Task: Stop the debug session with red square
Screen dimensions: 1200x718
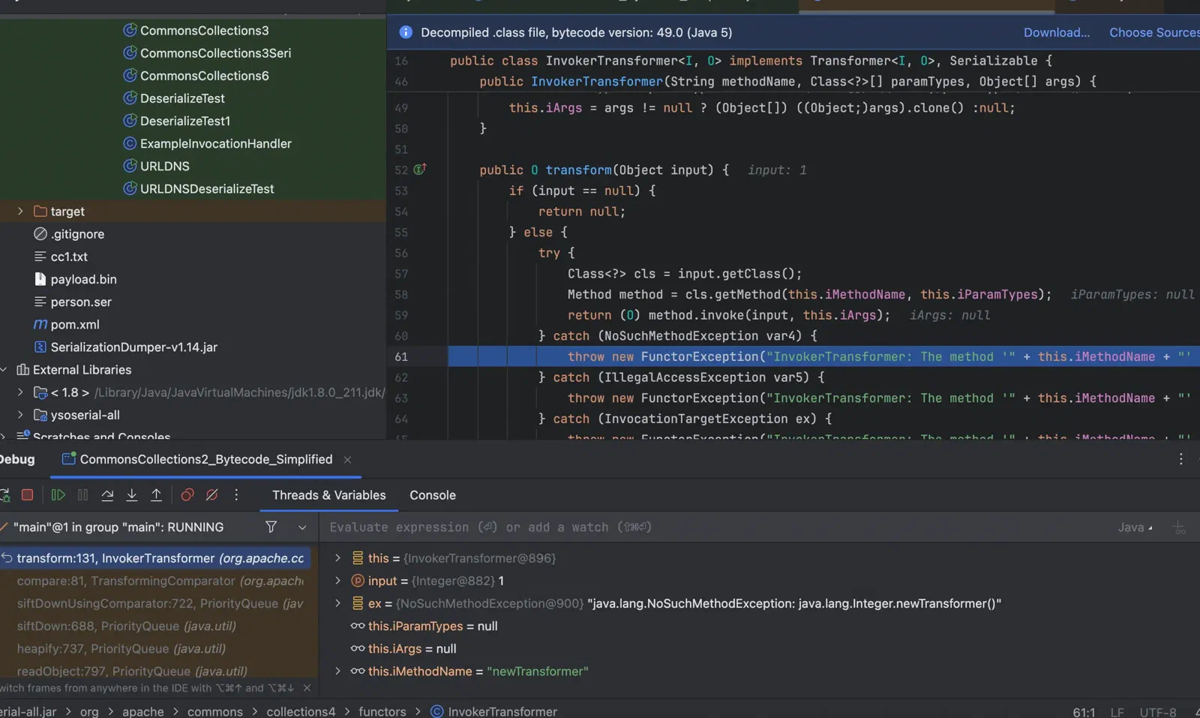Action: [28, 495]
